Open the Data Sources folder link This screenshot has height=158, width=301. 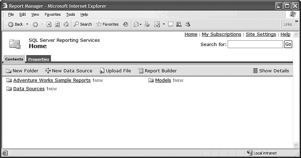29,89
